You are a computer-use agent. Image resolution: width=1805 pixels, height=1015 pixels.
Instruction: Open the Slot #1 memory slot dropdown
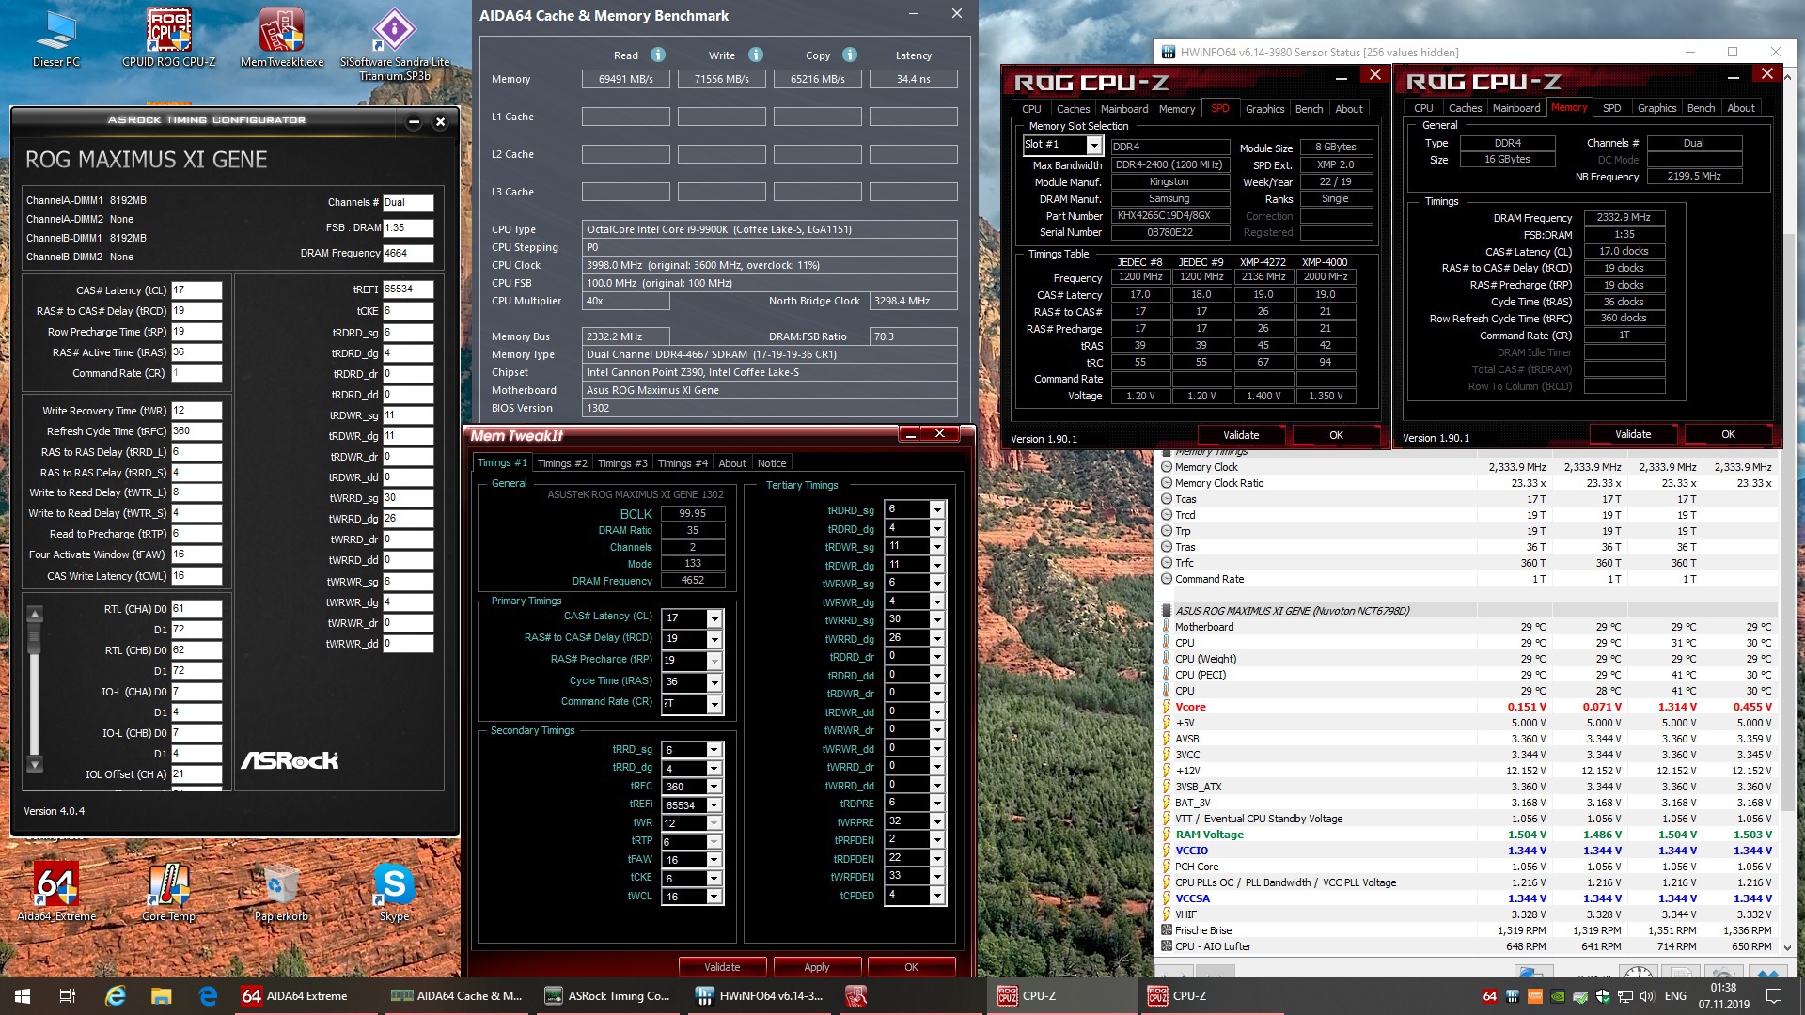(1093, 145)
